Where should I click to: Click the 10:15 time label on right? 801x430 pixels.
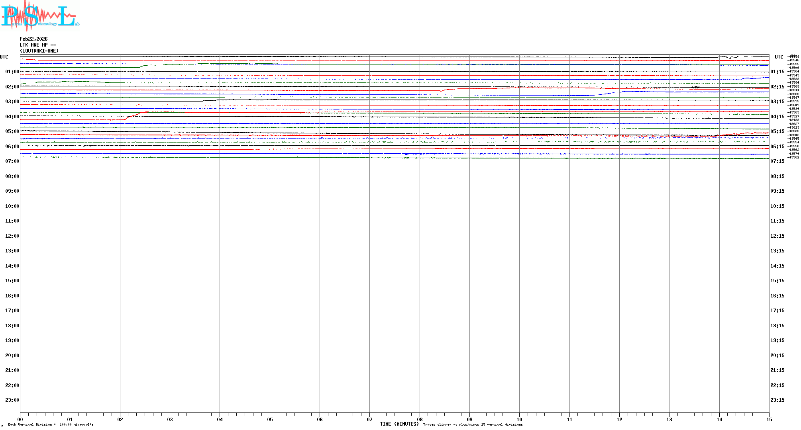pos(777,206)
